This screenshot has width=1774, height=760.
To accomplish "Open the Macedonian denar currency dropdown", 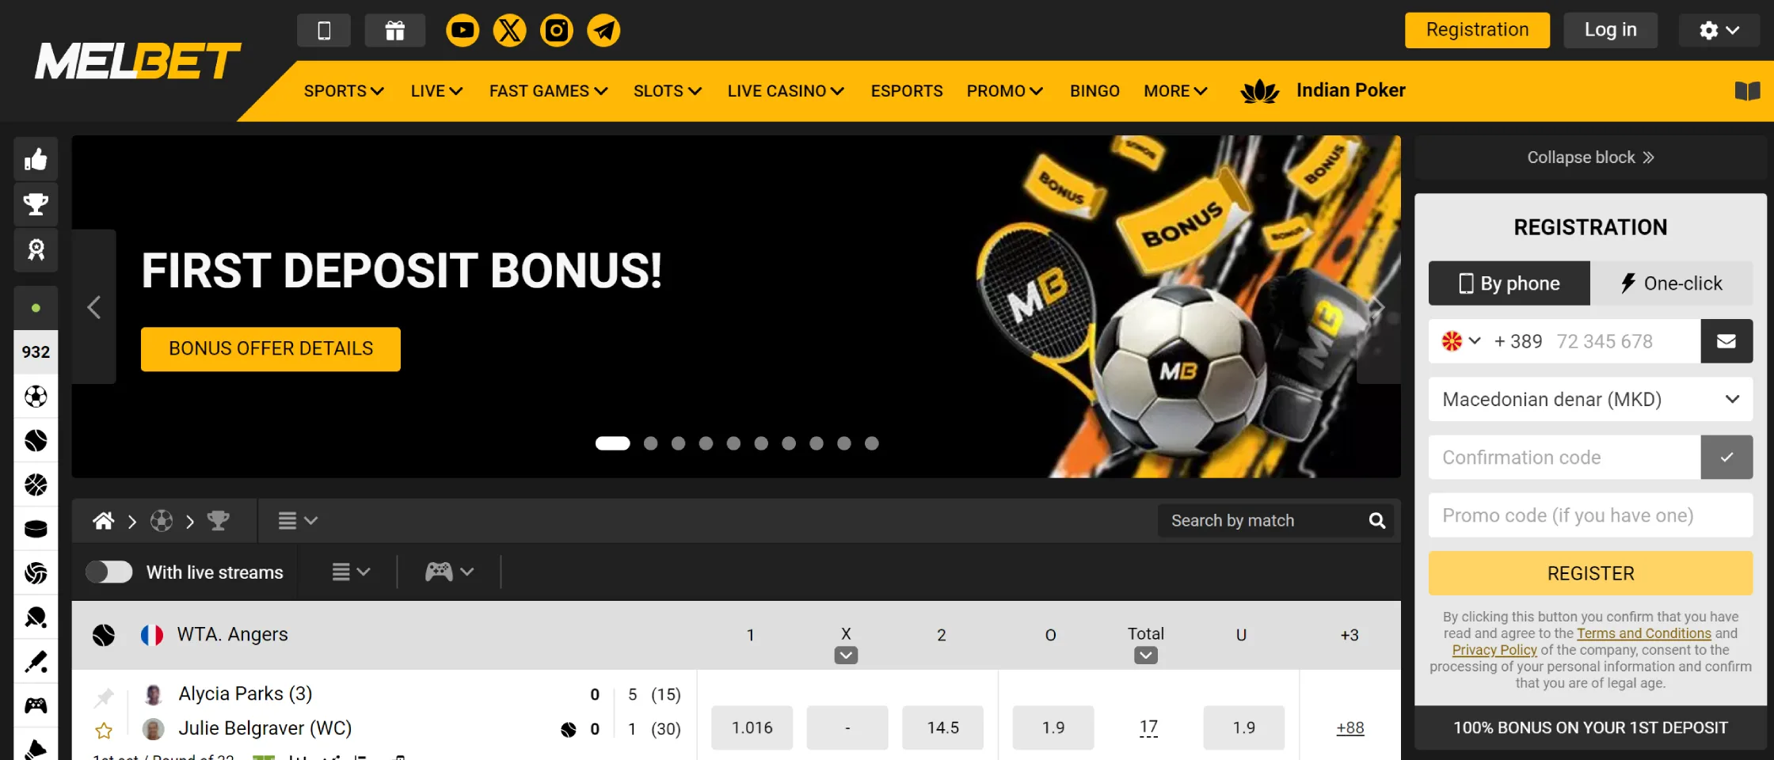I will point(1590,399).
